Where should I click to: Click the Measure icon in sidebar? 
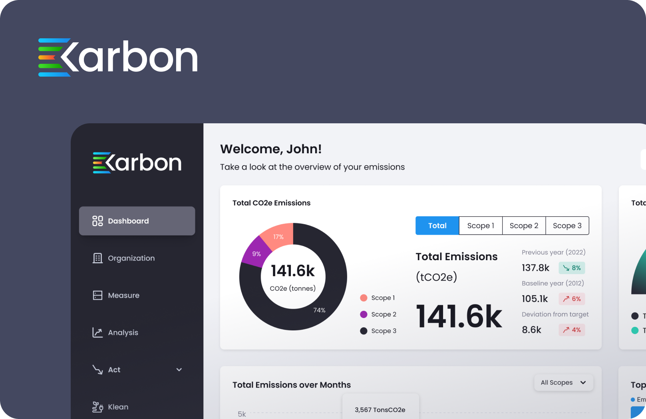pyautogui.click(x=97, y=295)
